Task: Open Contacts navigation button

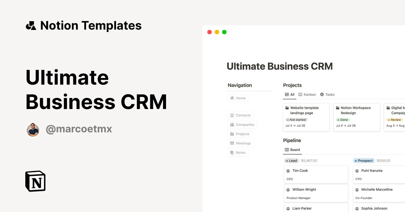Action: pos(240,115)
